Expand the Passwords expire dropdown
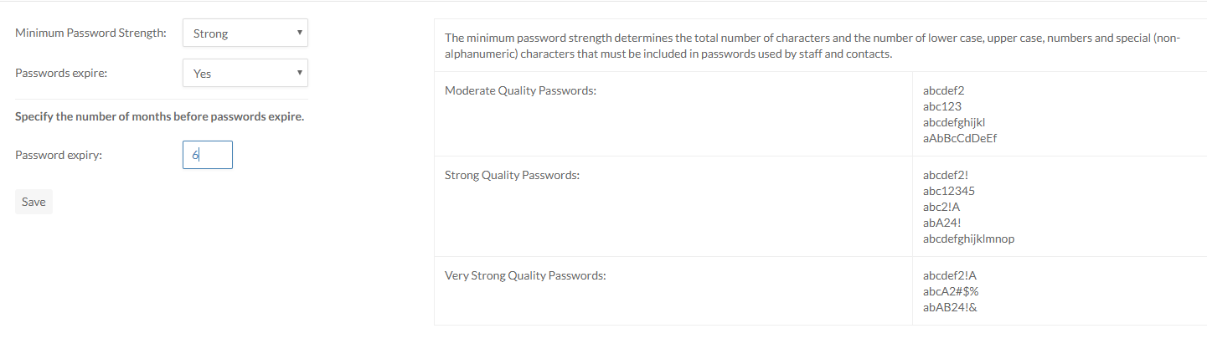The height and width of the screenshot is (349, 1207). [x=245, y=73]
